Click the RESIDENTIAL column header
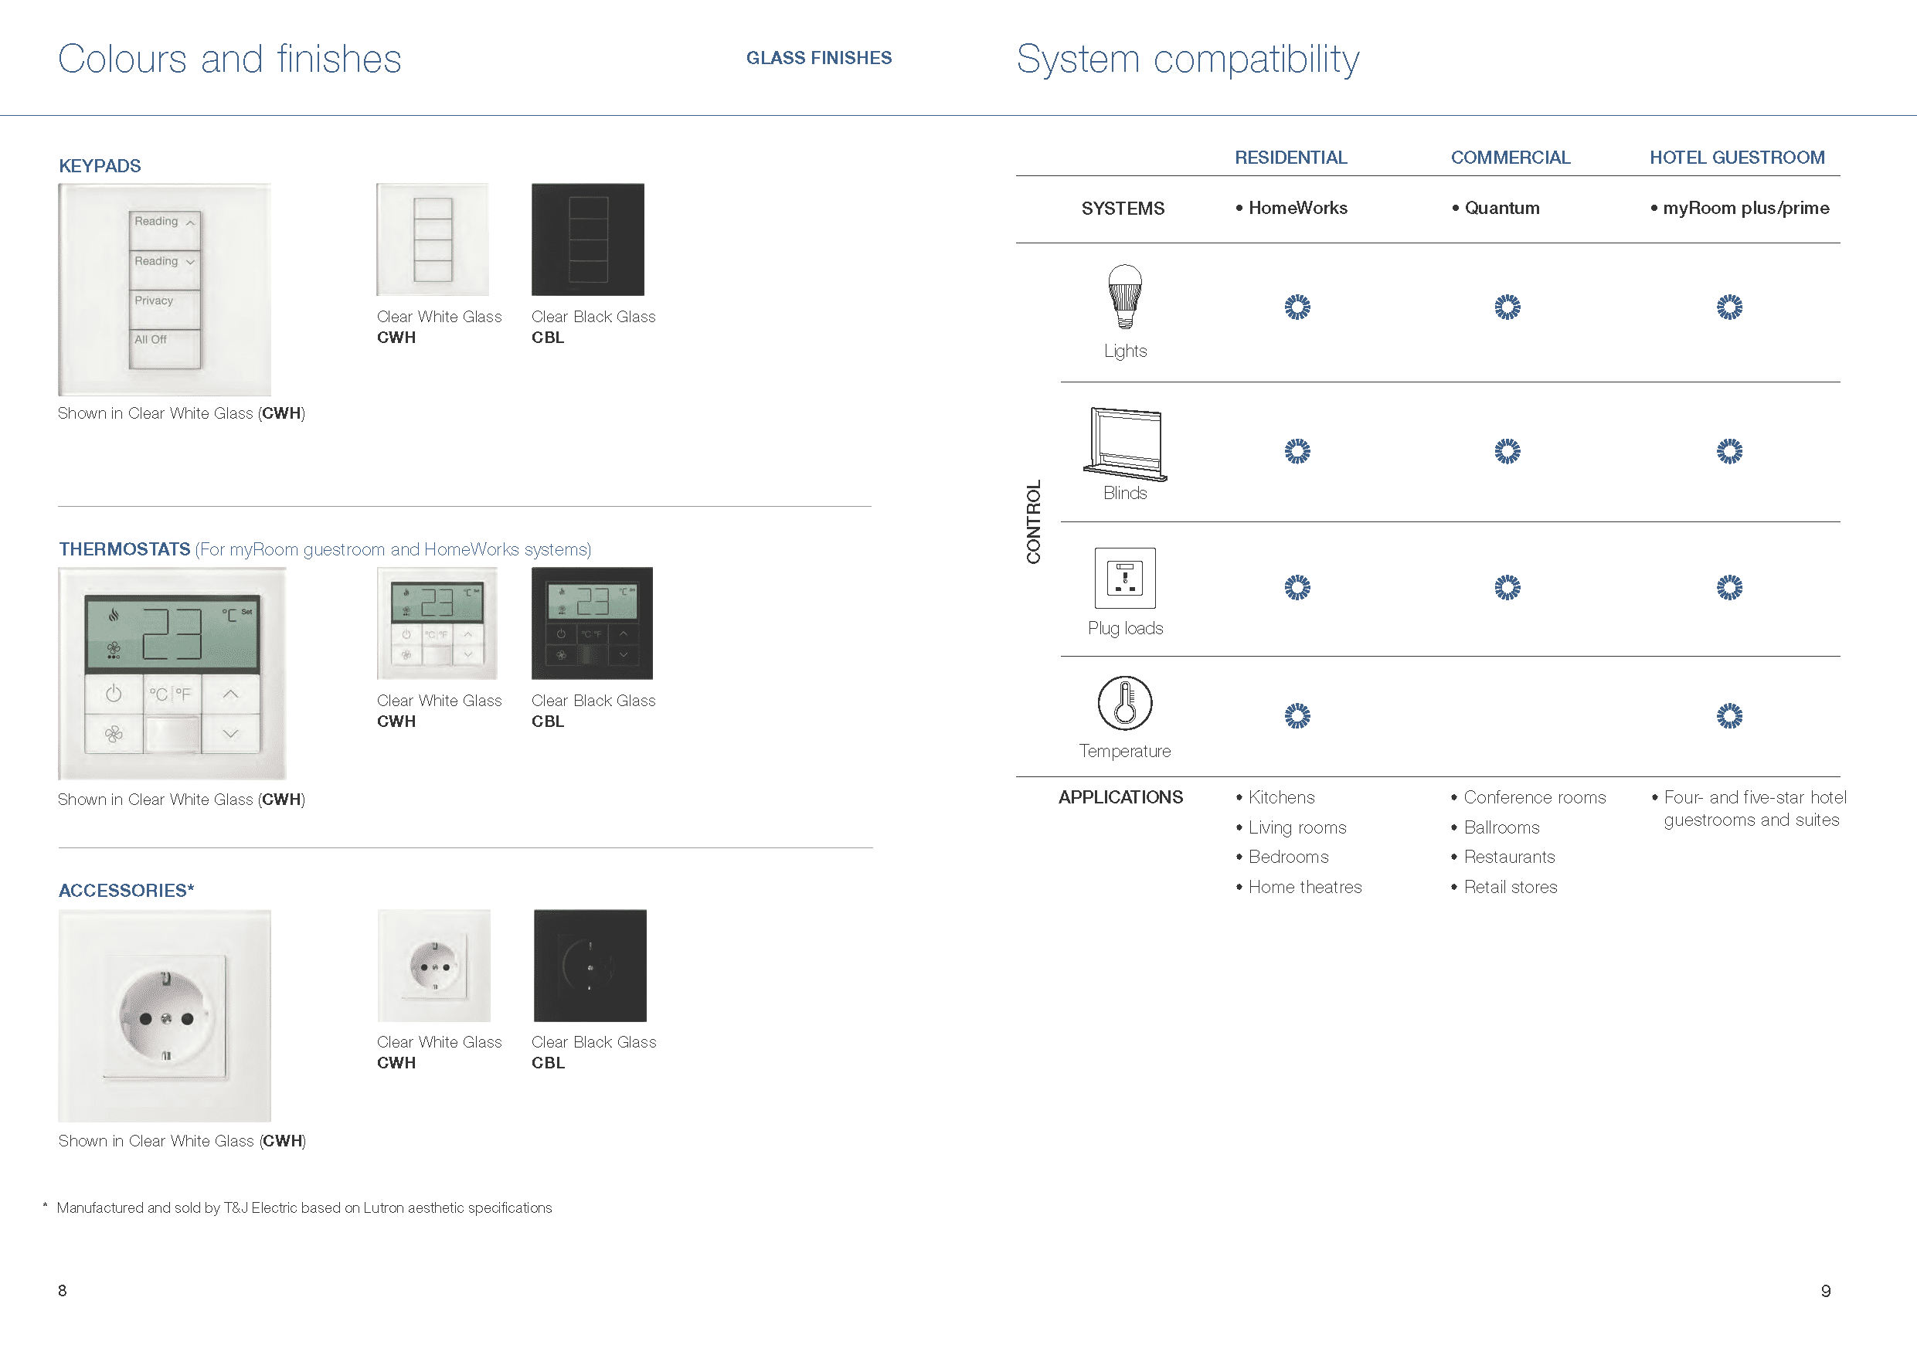Screen dimensions: 1917x1355 (x=1291, y=158)
